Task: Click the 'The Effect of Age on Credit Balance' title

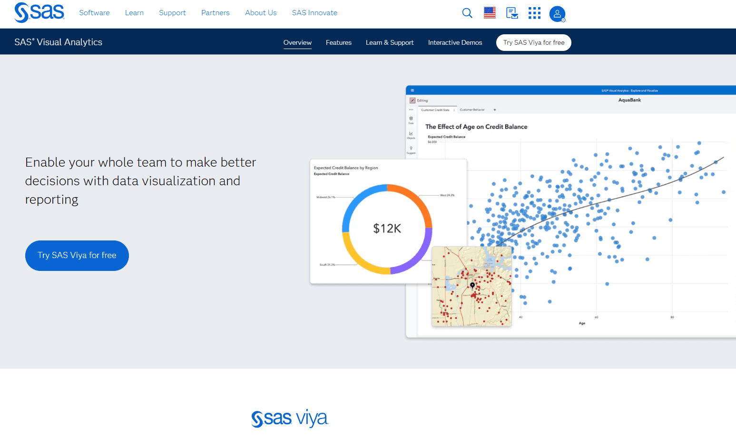Action: [x=476, y=127]
